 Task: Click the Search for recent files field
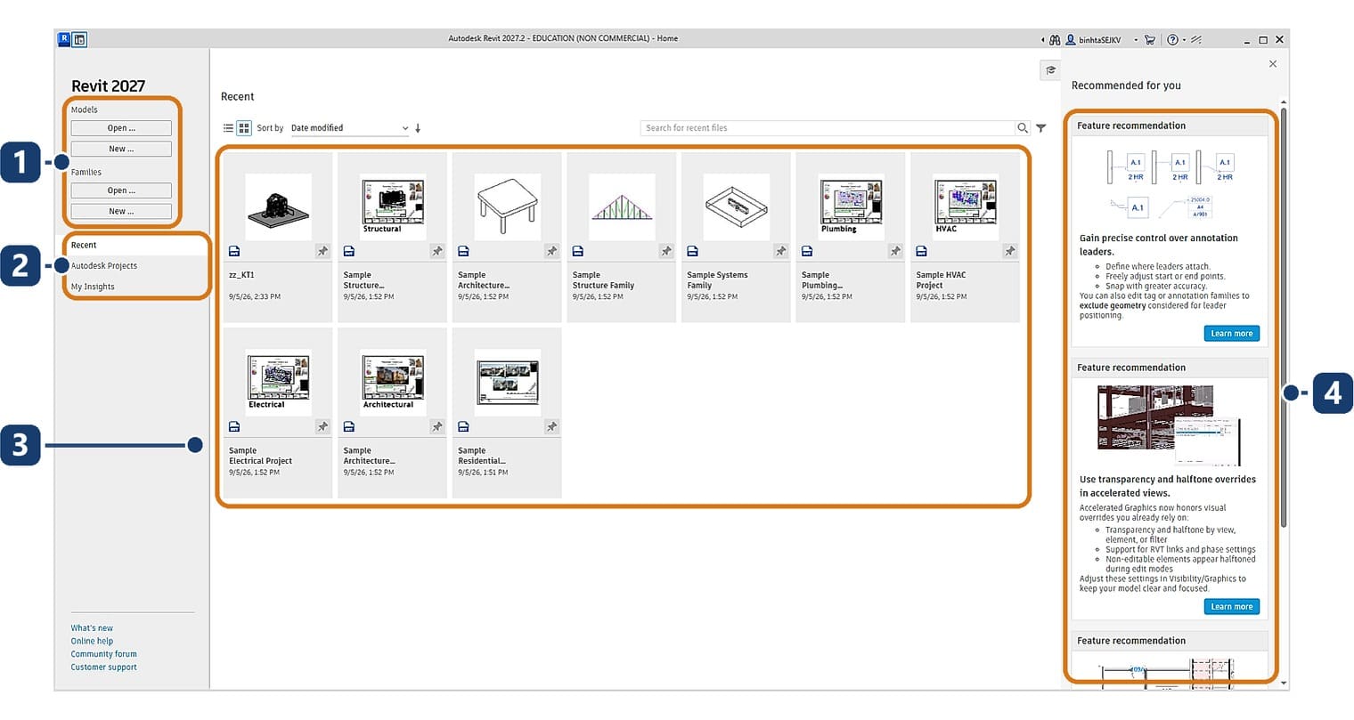pos(828,128)
